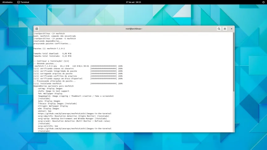Image resolution: width=267 pixels, height=150 pixels.
Task: Click the 'Processando alterações do pacote...' line
Action: click(x=55, y=81)
